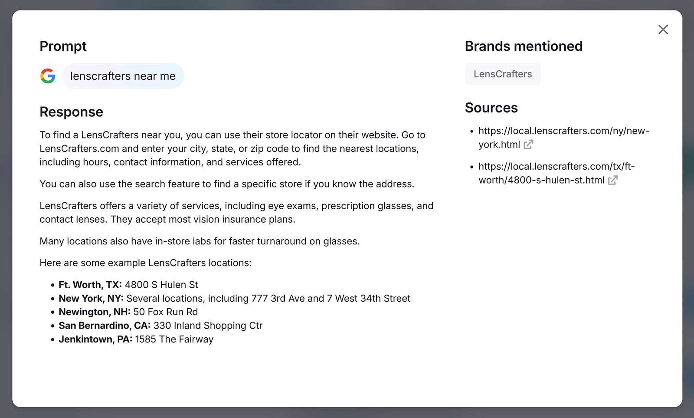The height and width of the screenshot is (418, 694).
Task: Click the Prompt heading
Action: click(x=63, y=46)
